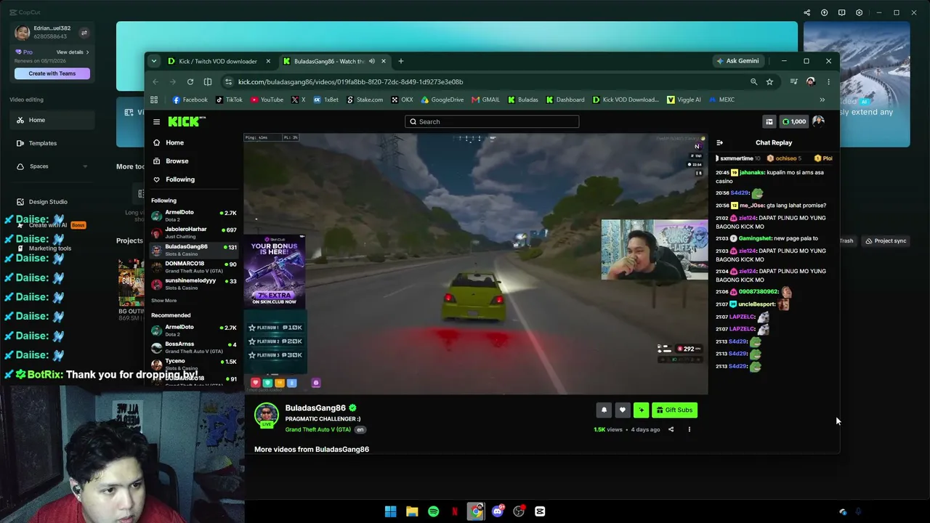This screenshot has height=523, width=930.
Task: Open Tyceno channel in Recommended list
Action: (x=194, y=363)
